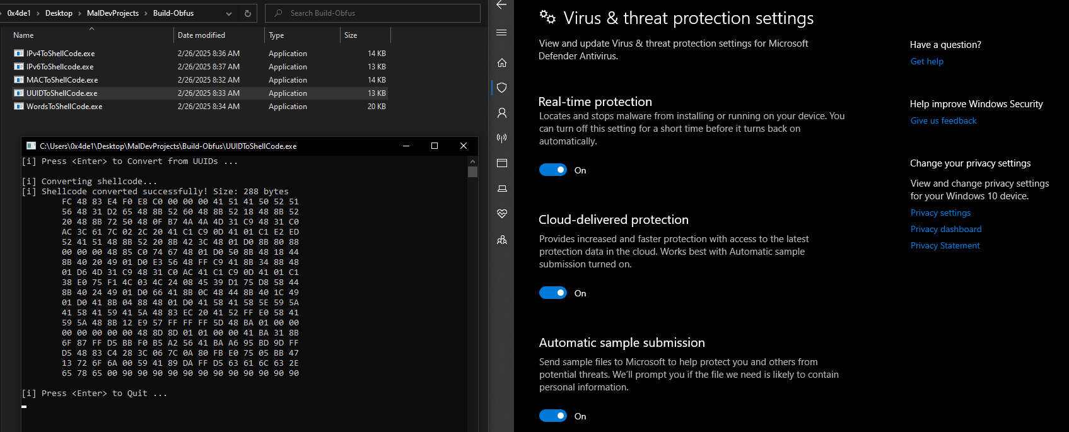Open Family options in the sidebar

tap(502, 240)
